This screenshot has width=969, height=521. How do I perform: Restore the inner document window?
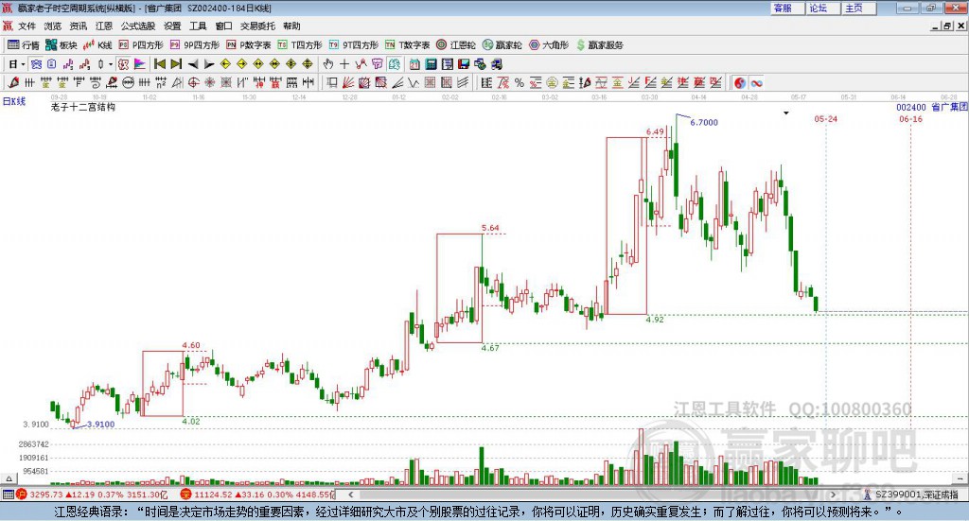pos(947,26)
